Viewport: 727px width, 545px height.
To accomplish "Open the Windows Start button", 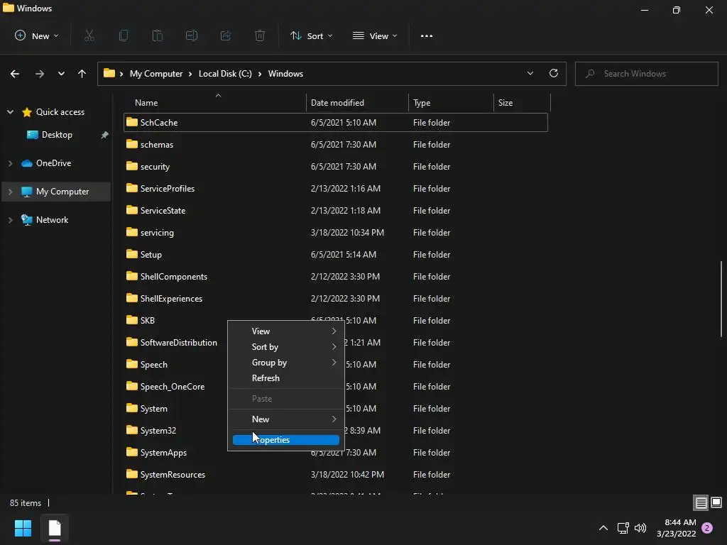I will click(x=23, y=528).
